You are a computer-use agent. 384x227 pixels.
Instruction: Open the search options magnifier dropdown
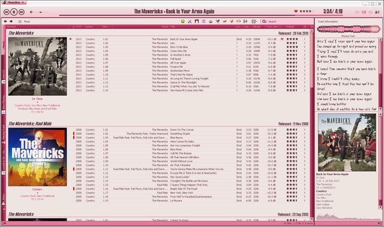[264, 22]
